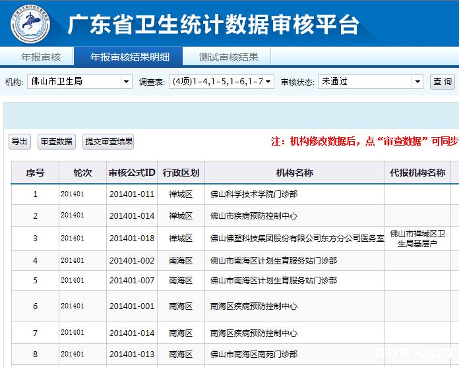Expand the 调查表 dropdown arrow

point(268,82)
